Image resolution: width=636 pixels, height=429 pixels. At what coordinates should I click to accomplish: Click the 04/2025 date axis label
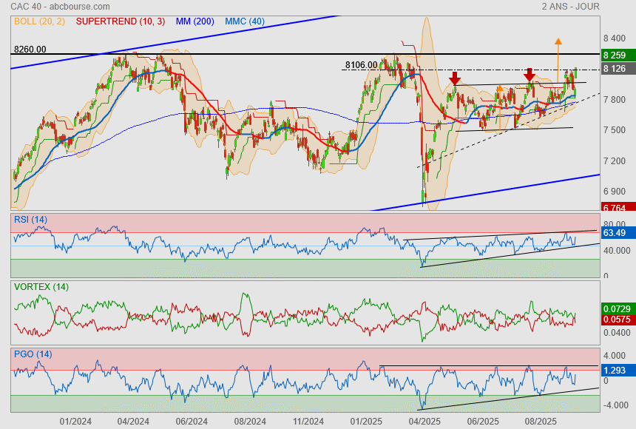(x=424, y=421)
